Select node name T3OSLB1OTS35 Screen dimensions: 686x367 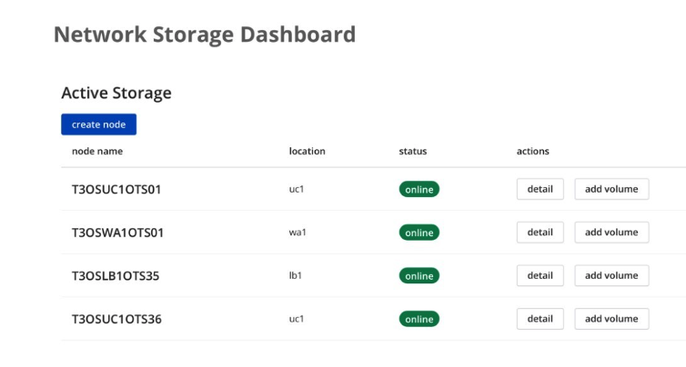click(x=116, y=275)
